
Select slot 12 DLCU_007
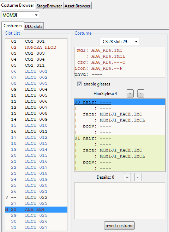[36, 107]
